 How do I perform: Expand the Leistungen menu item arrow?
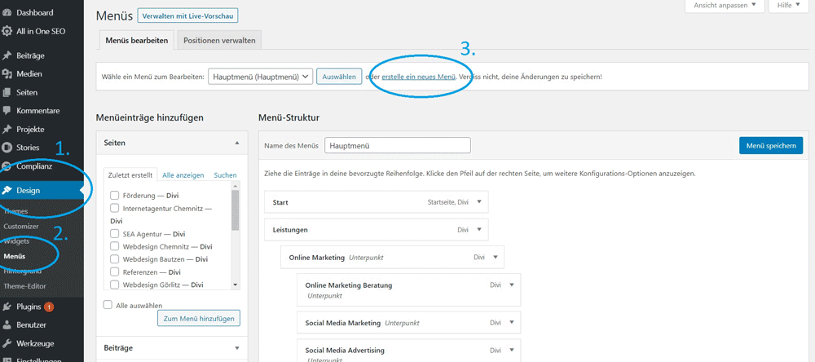point(479,229)
